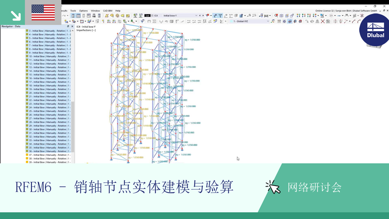This screenshot has height=219, width=389.
Task: Click the US flag language button
Action: (43, 12)
